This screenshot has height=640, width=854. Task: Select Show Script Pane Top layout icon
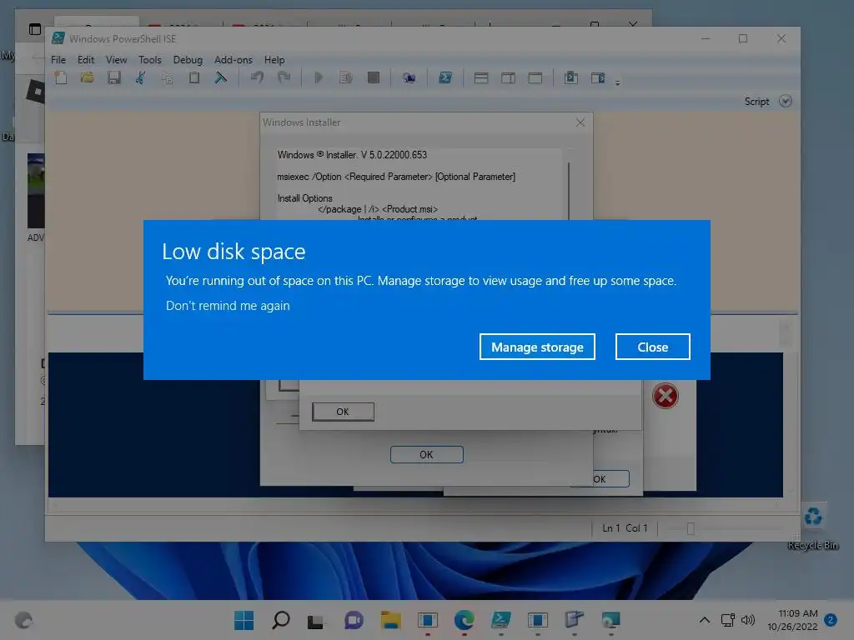coord(481,77)
